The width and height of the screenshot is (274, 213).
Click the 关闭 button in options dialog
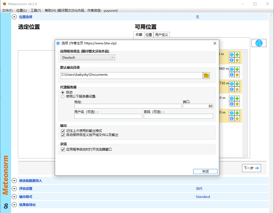click(x=205, y=172)
